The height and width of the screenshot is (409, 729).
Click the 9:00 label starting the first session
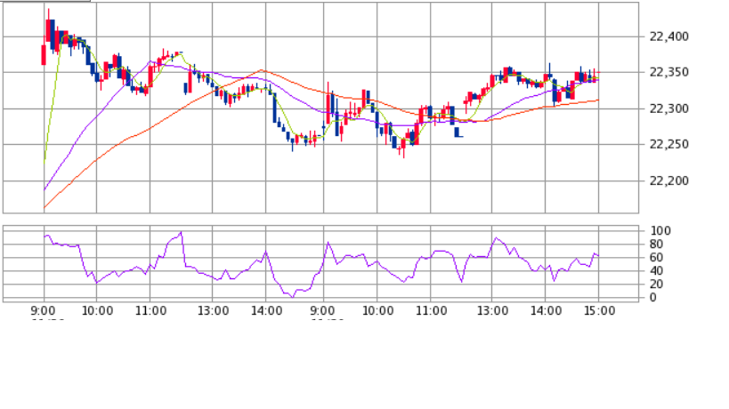click(44, 310)
